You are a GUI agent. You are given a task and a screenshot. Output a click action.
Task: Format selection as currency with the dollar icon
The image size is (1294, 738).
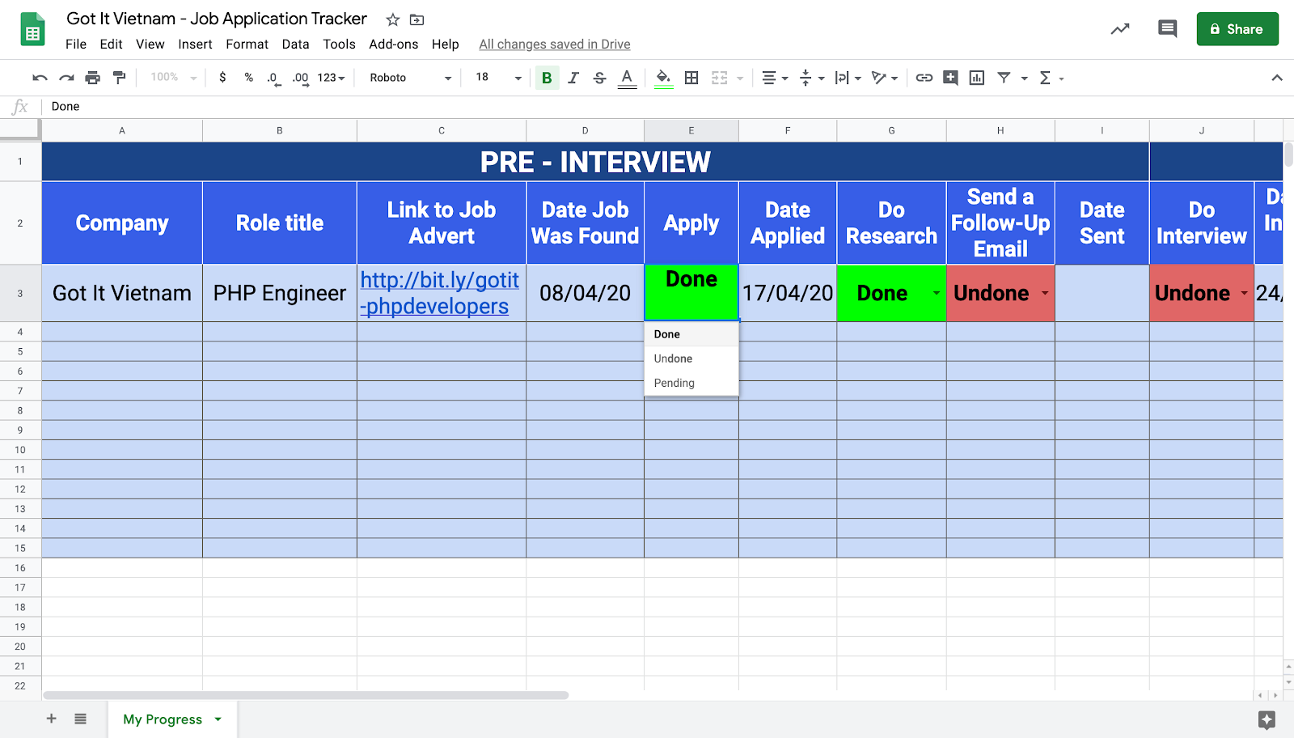point(222,78)
